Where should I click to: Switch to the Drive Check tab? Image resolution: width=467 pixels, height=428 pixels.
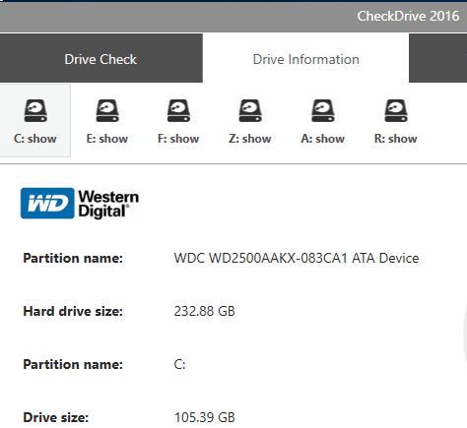click(101, 58)
